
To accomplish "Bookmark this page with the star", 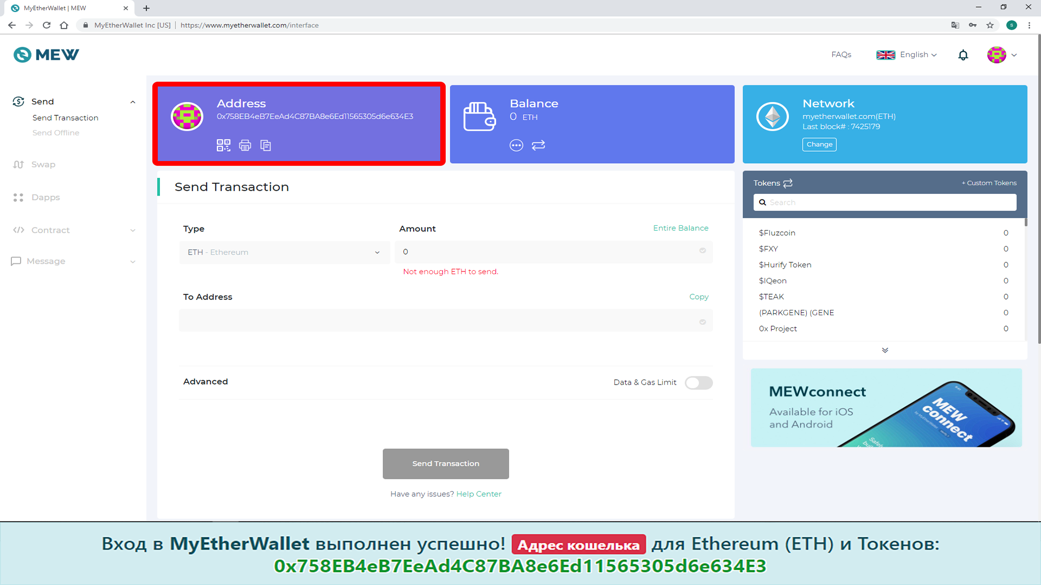I will click(x=990, y=25).
